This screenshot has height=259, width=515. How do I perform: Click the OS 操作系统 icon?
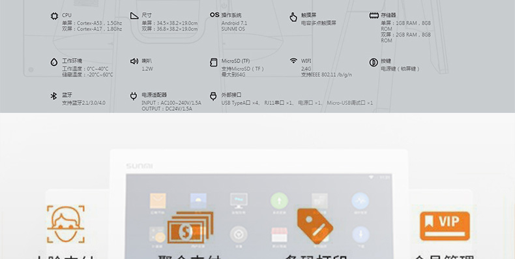coord(214,15)
